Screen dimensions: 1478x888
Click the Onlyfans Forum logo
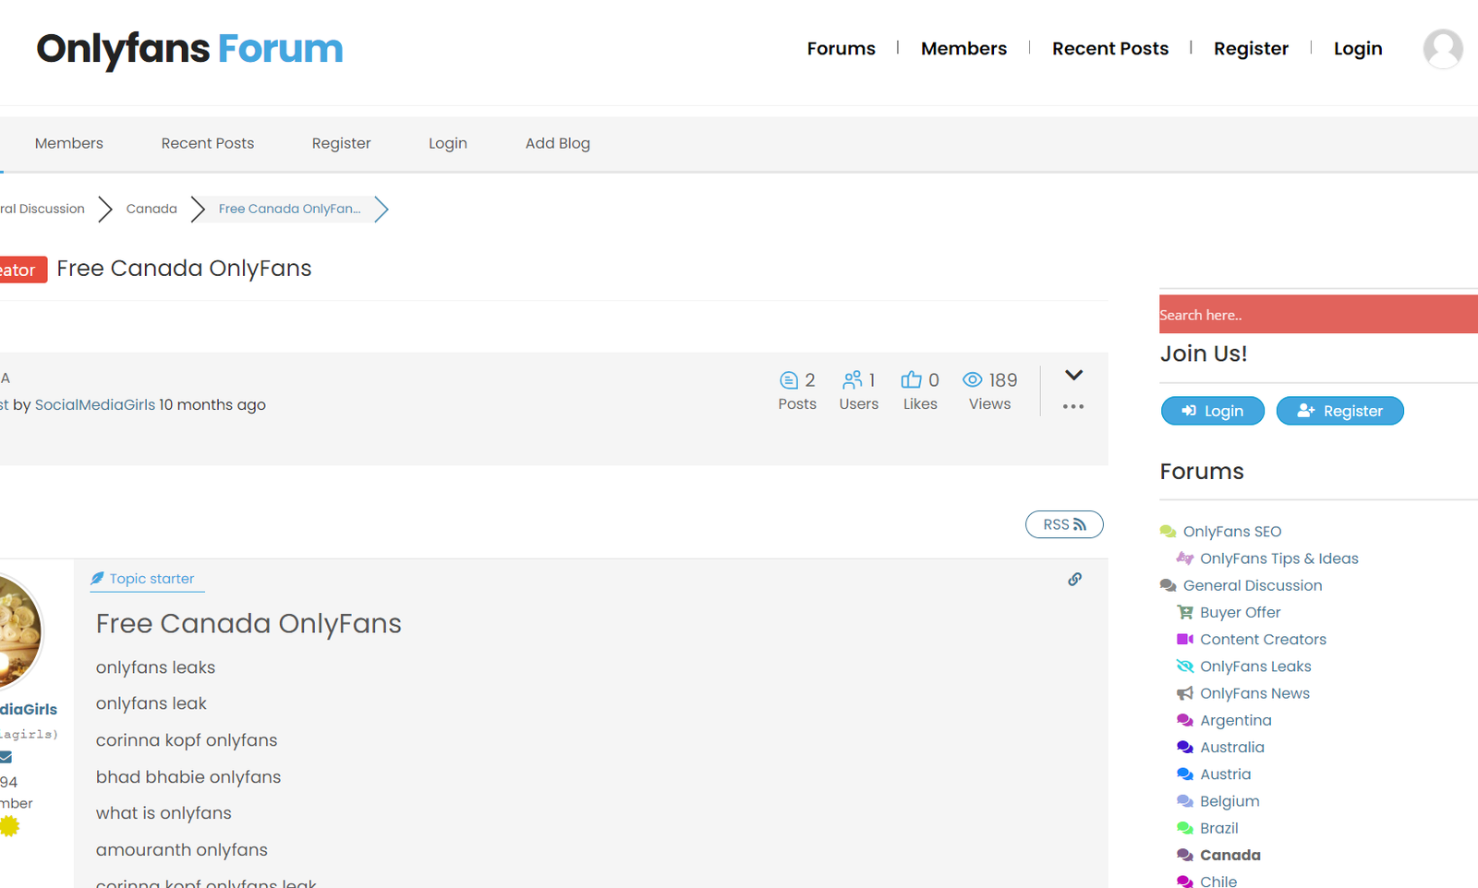(189, 49)
